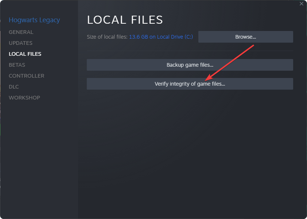This screenshot has width=307, height=219.
Task: Open the Controller settings tab
Action: click(26, 76)
